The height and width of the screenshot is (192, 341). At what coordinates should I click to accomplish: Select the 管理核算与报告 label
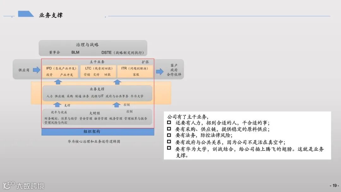(x=136, y=118)
